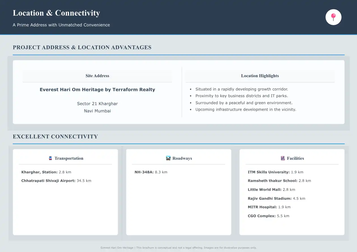Viewport: 357px width, 252px height.
Task: Click the Everest Hari Om Heritage project name
Action: tap(97, 89)
